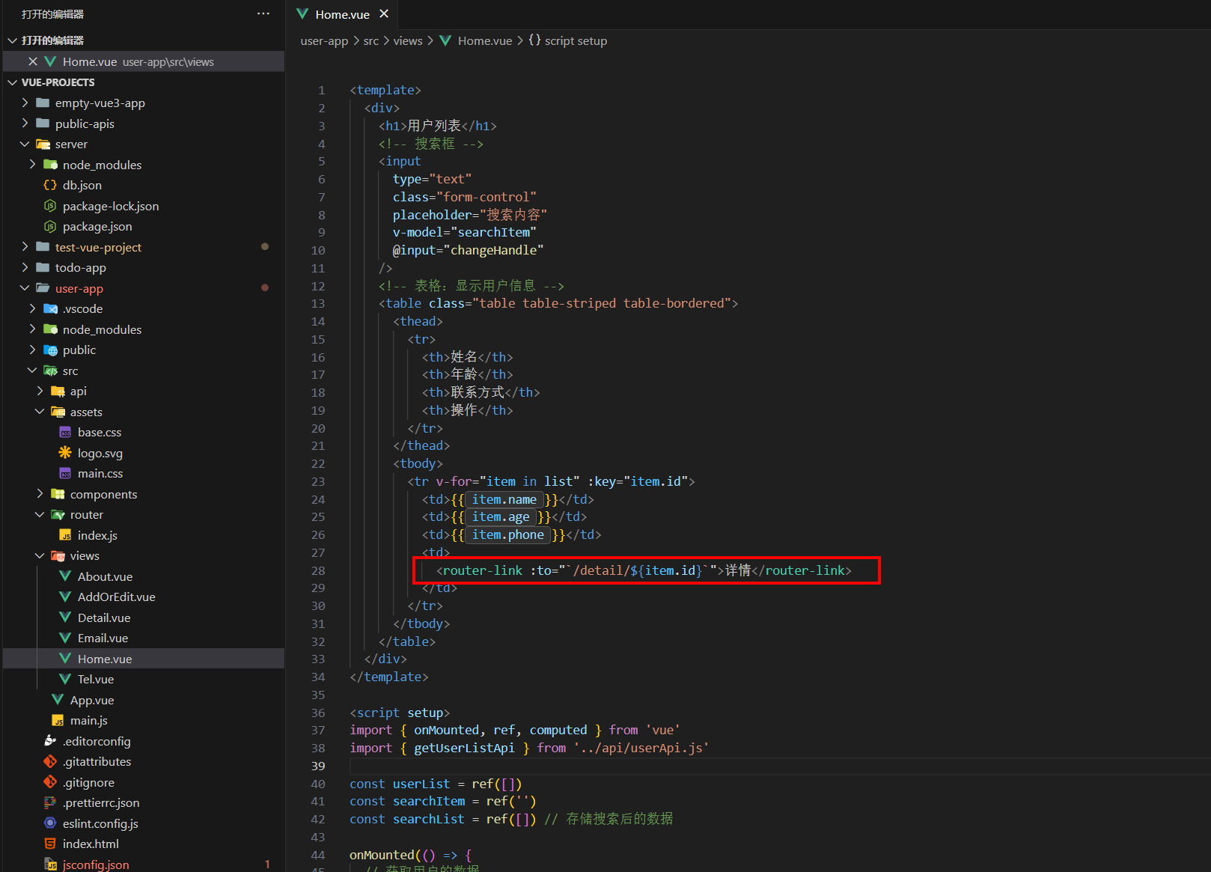Expand the test-vue-project folder
Image resolution: width=1211 pixels, height=872 pixels.
[x=25, y=247]
